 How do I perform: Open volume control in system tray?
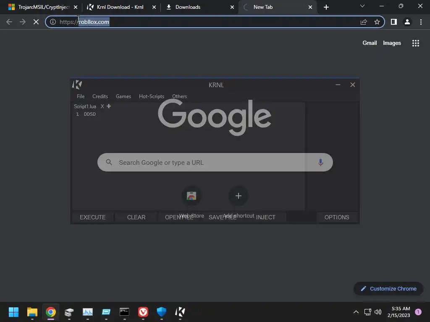378,312
